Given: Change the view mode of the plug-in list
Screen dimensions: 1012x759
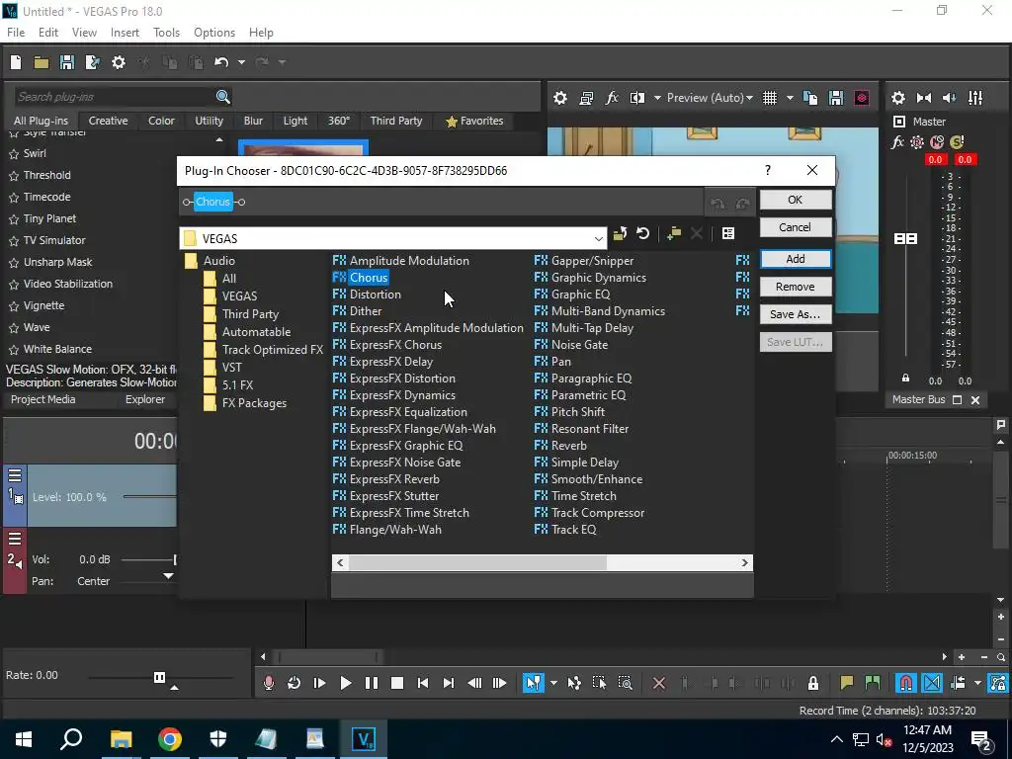Looking at the screenshot, I should [728, 233].
